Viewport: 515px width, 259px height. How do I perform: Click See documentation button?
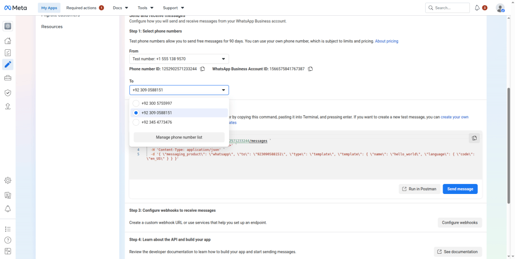click(x=458, y=252)
